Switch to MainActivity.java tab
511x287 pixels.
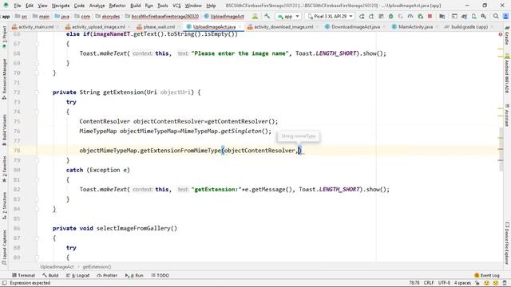415,27
